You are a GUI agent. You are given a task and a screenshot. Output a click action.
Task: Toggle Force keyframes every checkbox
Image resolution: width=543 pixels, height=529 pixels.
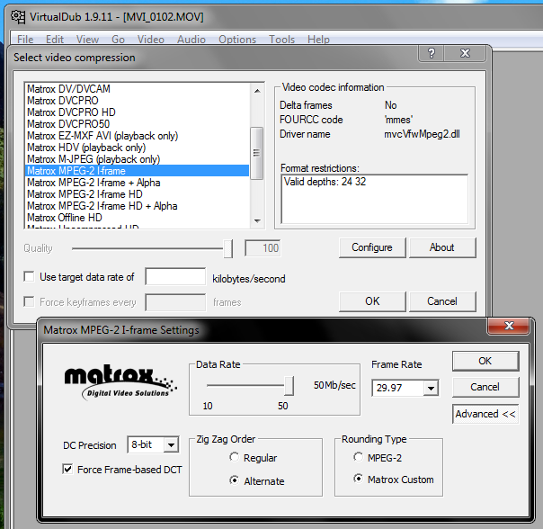(29, 301)
